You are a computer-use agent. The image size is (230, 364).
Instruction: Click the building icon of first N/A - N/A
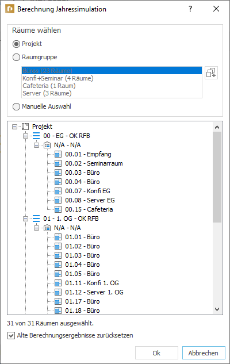tap(47, 145)
